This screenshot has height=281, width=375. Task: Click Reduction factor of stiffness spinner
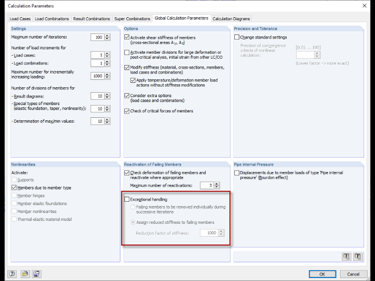[221, 233]
